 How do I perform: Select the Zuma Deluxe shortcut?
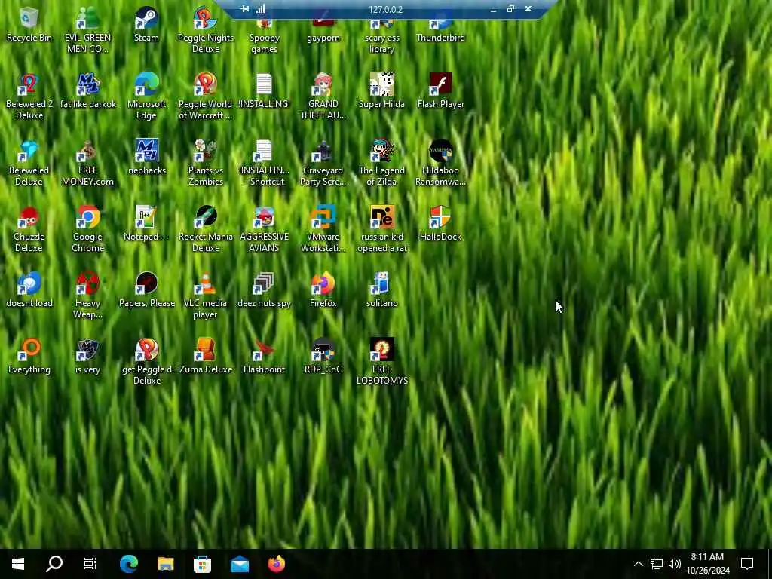point(205,357)
